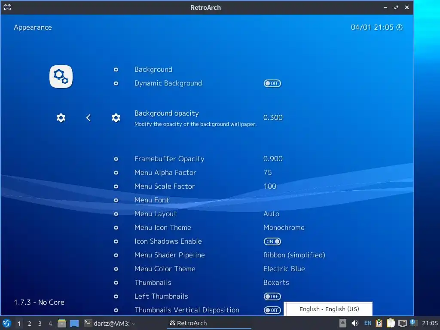Click gear icon beside Menu Color Theme
This screenshot has height=330, width=440.
(x=116, y=269)
